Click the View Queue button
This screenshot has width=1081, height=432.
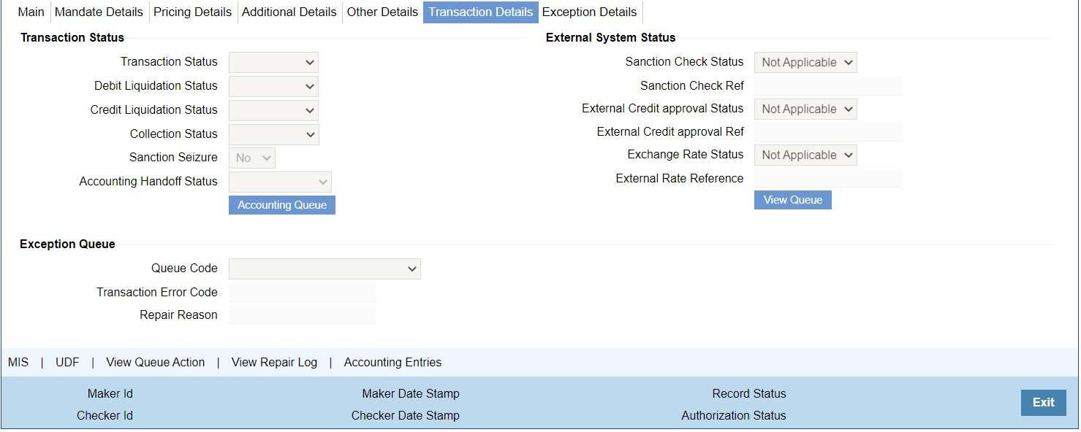pyautogui.click(x=793, y=200)
